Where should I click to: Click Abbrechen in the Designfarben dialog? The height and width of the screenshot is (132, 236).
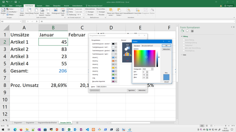[x=142, y=90]
